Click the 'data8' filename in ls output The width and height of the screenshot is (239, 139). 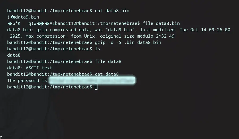[14, 55]
